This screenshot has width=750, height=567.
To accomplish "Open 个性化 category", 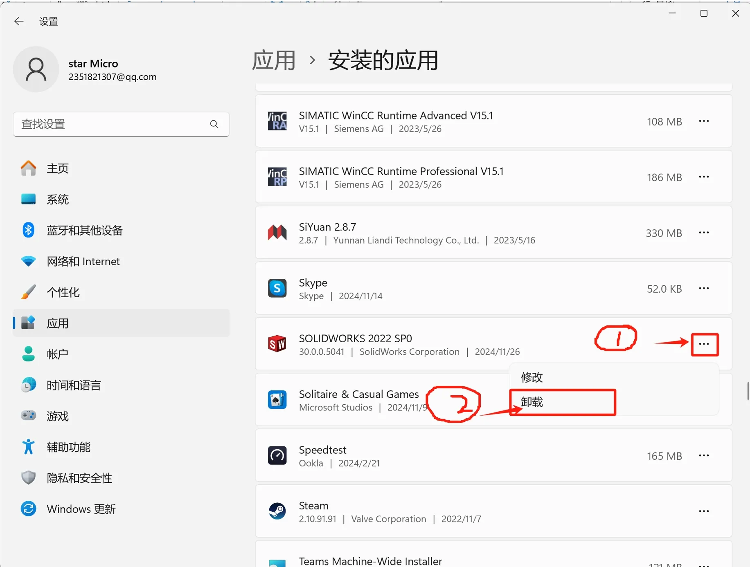I will click(x=121, y=292).
